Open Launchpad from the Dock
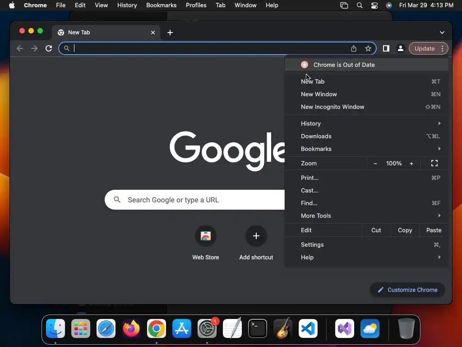Screen dimensions: 462x347 (x=81, y=328)
